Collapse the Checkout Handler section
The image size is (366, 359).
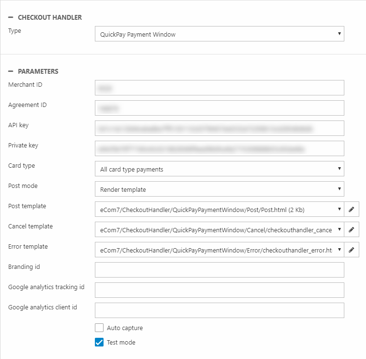coord(11,17)
